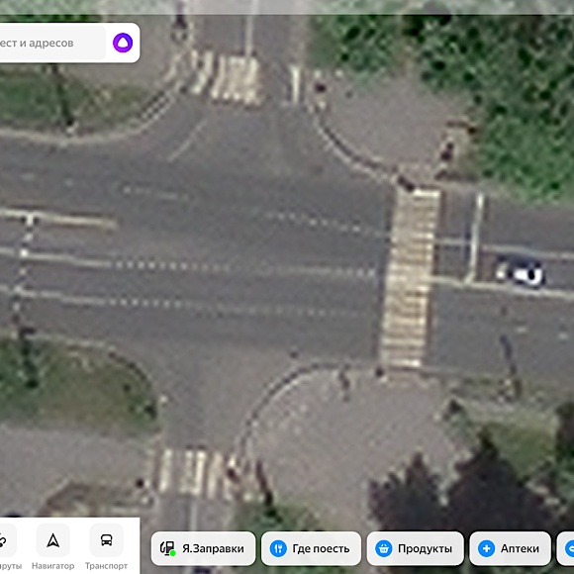Click the fuel pump icon in Я.Заправки
Screen dimensions: 574x574
[x=167, y=548]
